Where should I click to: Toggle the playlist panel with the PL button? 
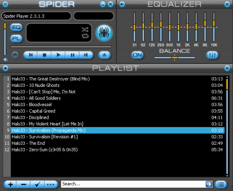pyautogui.click(x=16, y=39)
